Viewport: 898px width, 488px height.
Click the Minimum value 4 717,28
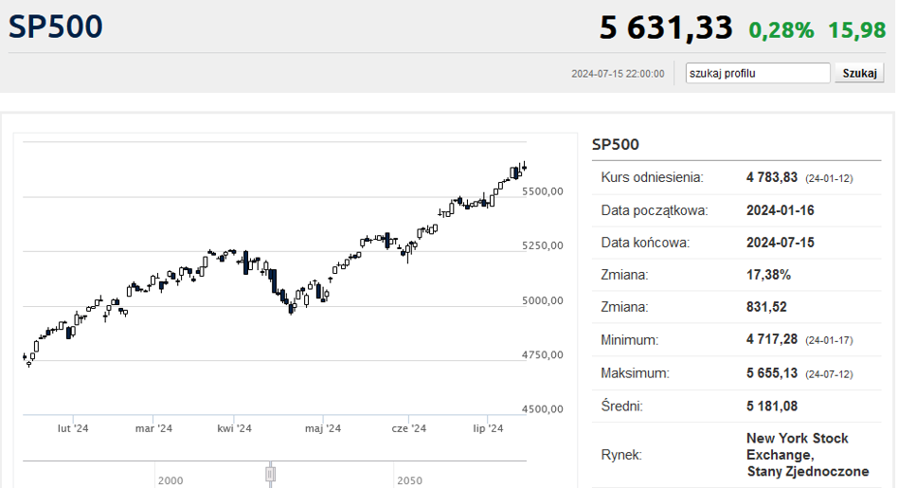[x=771, y=339]
